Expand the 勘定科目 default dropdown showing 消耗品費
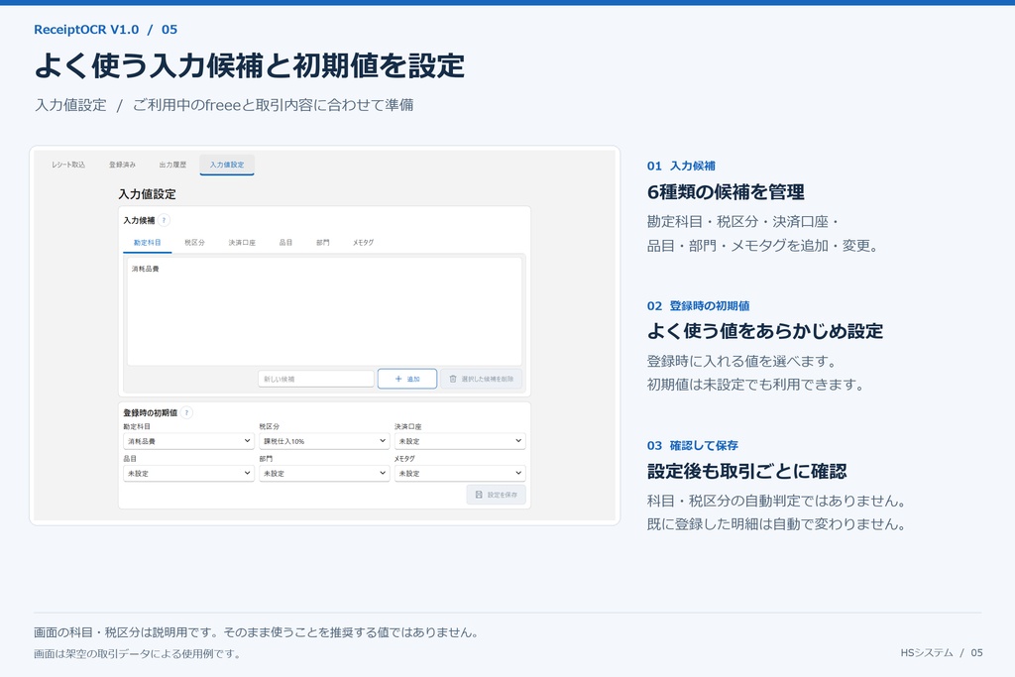Screen dimensions: 1015x677 (x=188, y=441)
